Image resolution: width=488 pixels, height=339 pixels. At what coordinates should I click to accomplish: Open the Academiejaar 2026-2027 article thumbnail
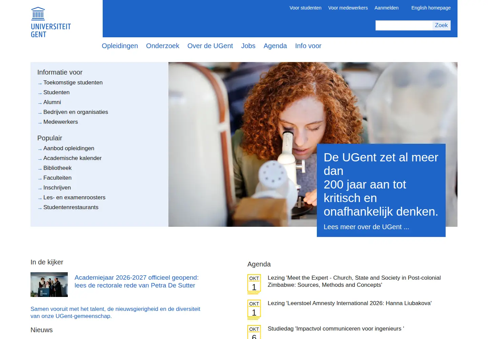[49, 284]
